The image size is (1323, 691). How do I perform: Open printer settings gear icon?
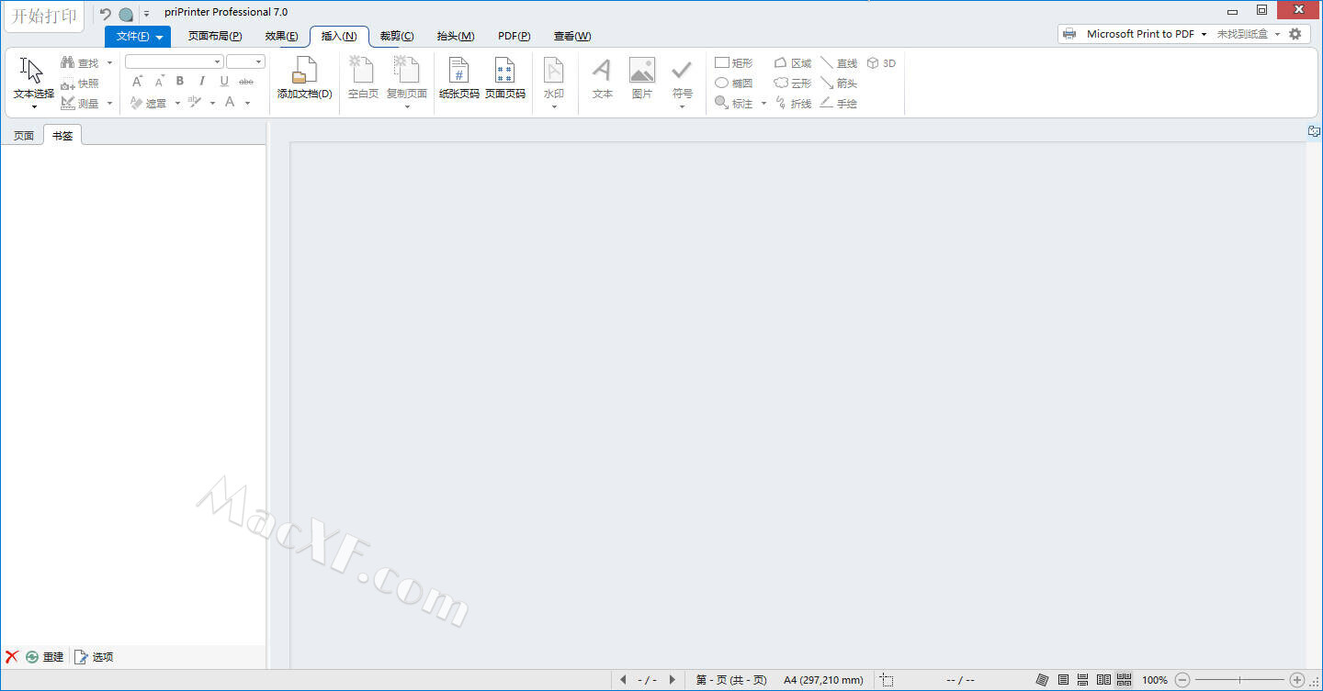point(1295,34)
